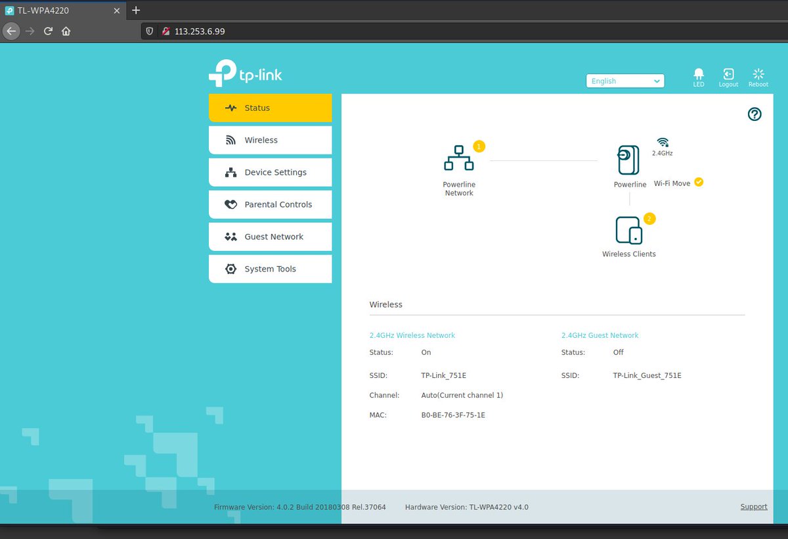Viewport: 788px width, 539px height.
Task: Click the 2.4GHz Wireless Network heading
Action: coord(412,335)
